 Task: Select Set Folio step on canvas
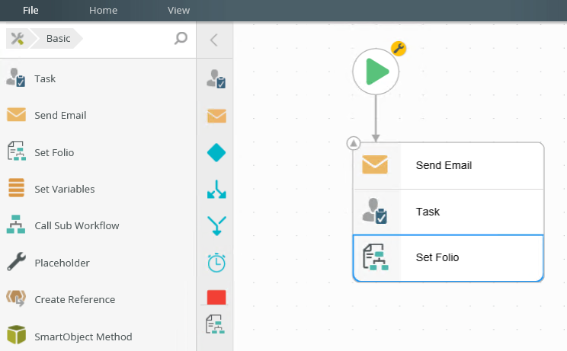448,258
